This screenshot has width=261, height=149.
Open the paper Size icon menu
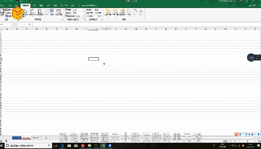pos(32,13)
